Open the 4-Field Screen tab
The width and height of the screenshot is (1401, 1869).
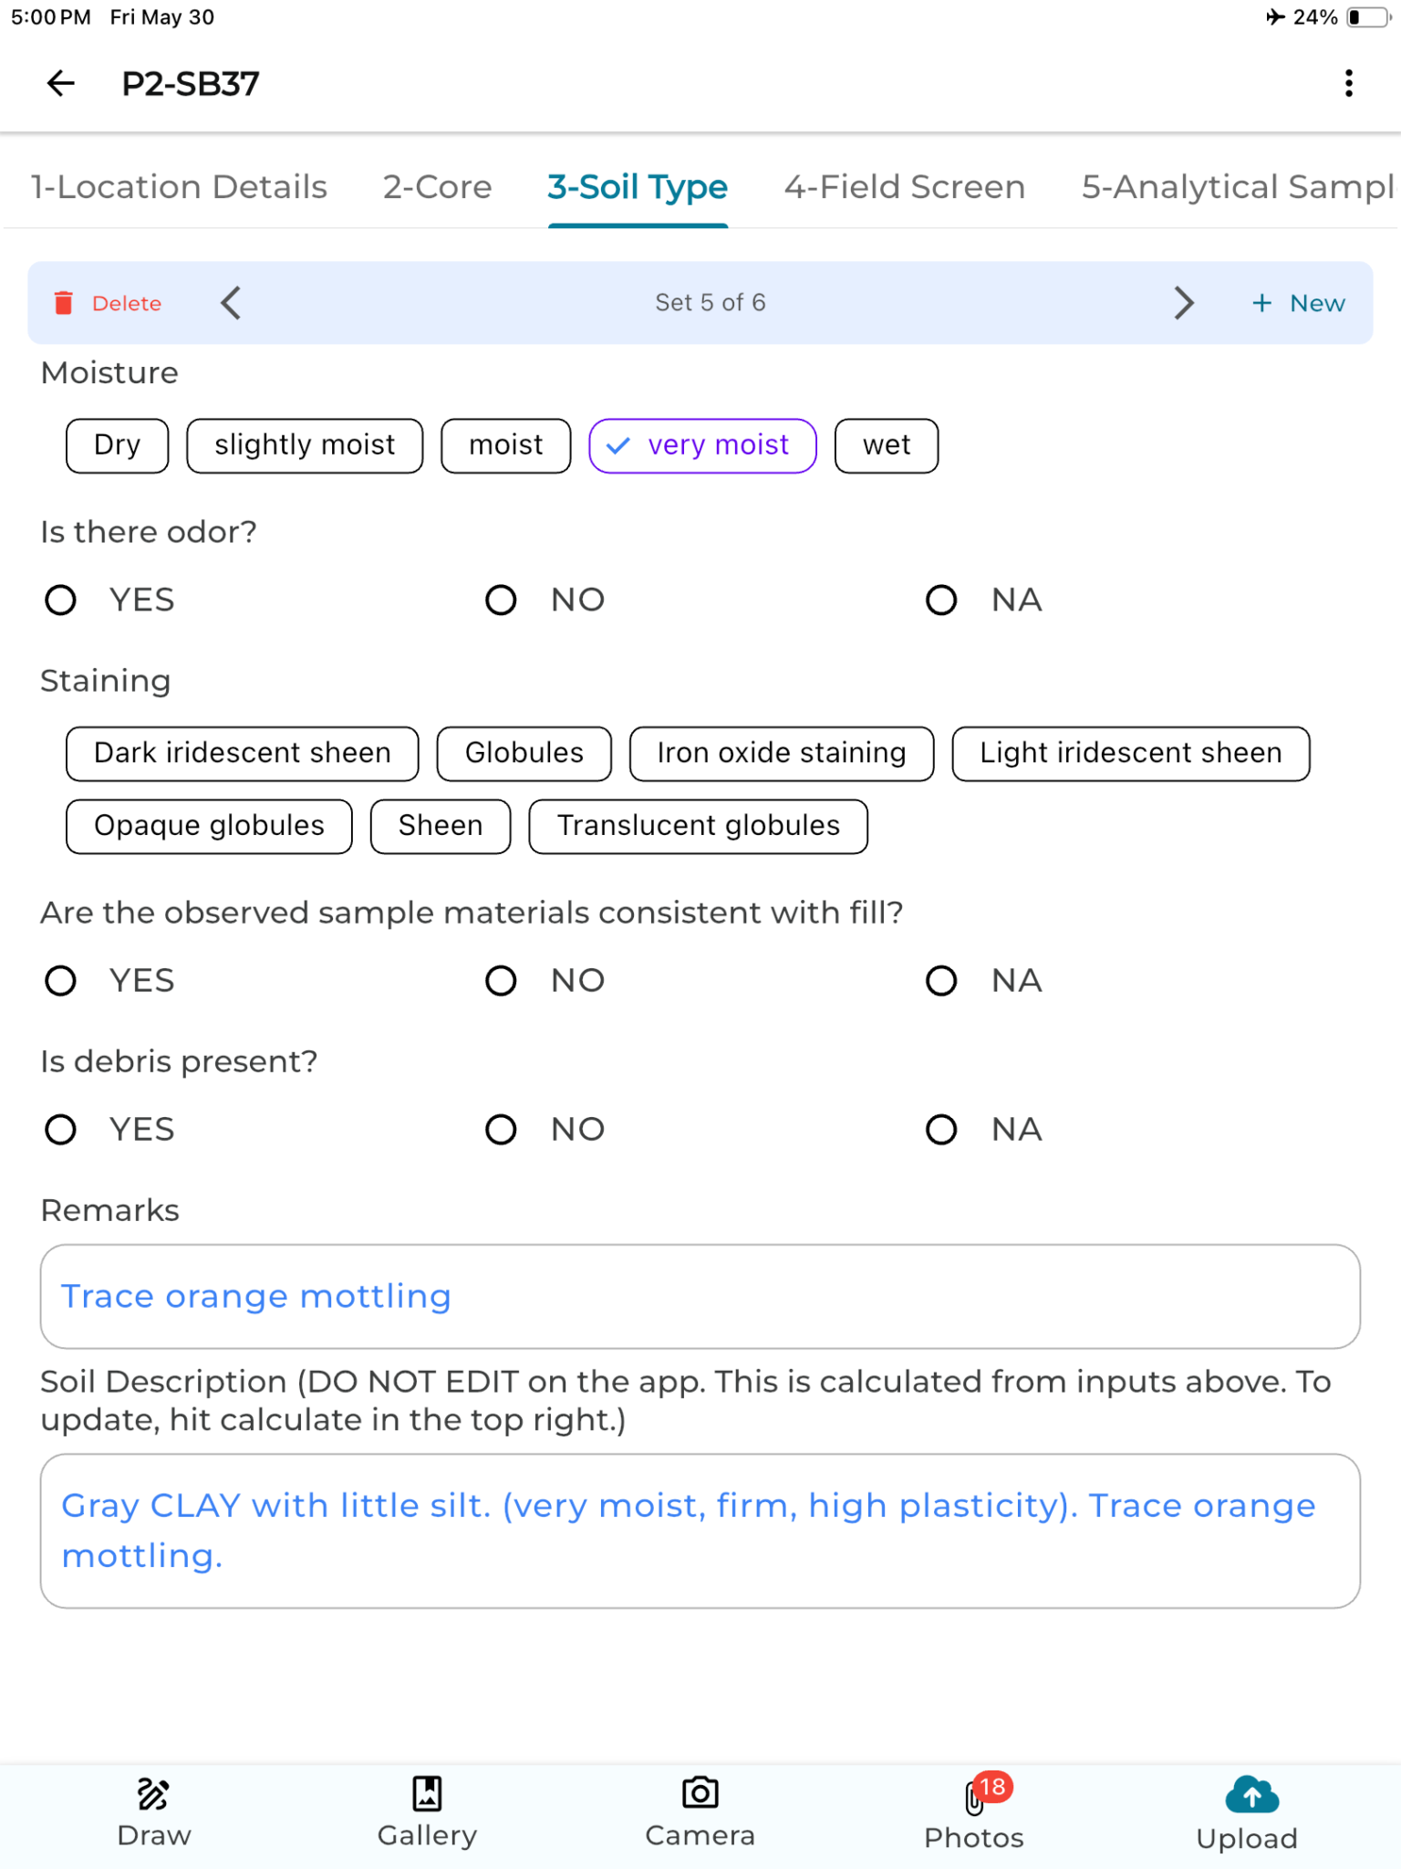(905, 187)
